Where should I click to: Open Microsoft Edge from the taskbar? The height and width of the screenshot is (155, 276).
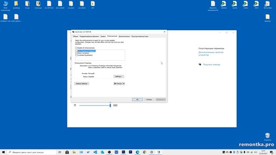click(138, 152)
